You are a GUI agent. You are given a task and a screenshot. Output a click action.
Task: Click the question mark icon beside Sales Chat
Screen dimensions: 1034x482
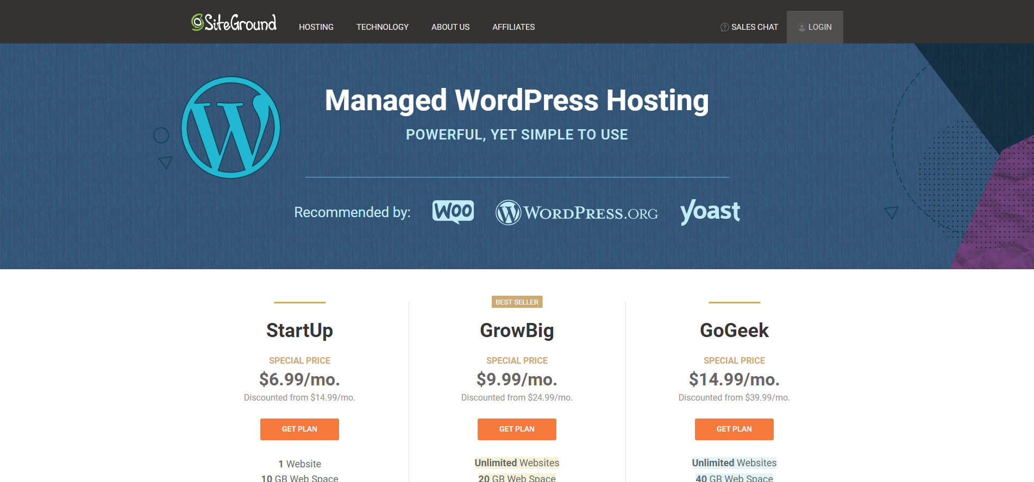coord(724,27)
